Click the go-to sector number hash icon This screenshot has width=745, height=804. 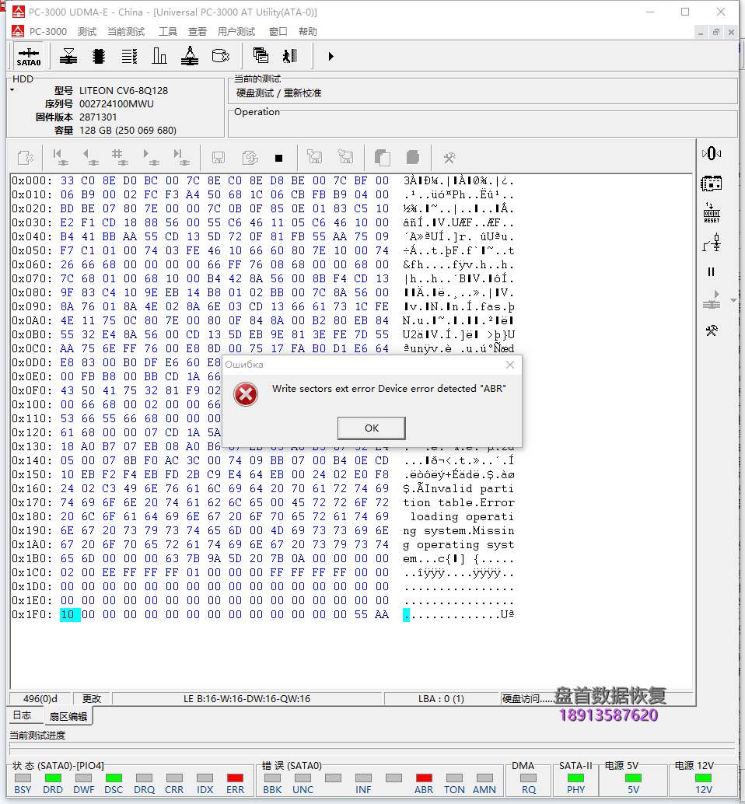[x=120, y=157]
